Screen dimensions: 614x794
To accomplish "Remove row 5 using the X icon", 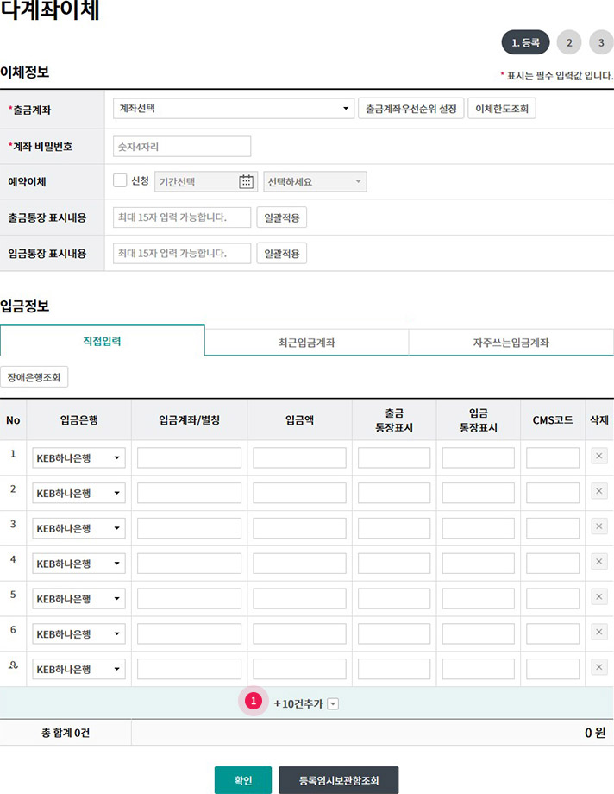I will tap(599, 597).
